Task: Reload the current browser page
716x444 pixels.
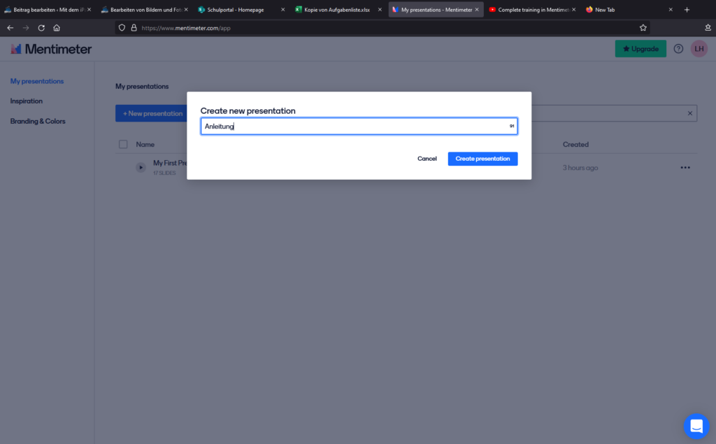Action: [41, 28]
